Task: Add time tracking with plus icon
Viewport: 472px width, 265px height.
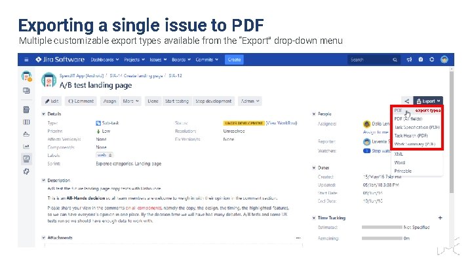Action: [x=440, y=218]
